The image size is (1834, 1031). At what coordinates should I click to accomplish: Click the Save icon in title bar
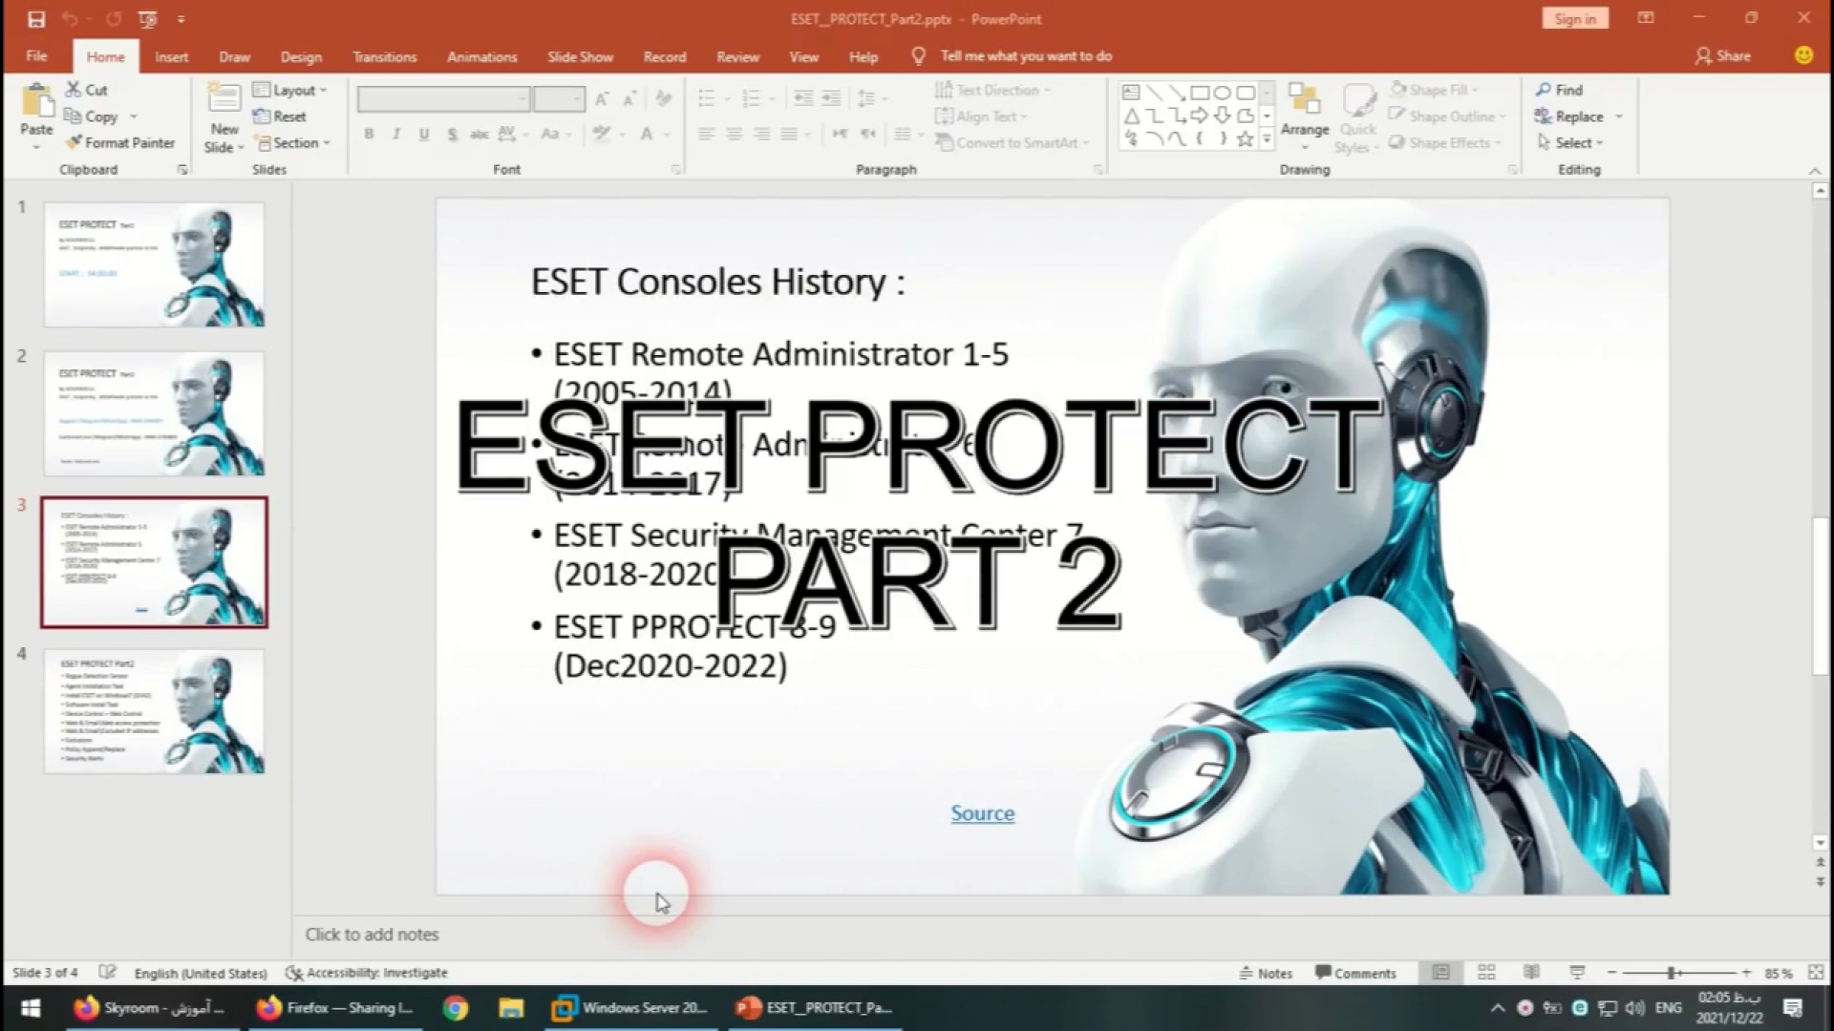35,18
